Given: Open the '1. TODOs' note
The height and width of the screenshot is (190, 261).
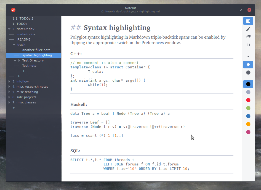Looking at the screenshot, I should click(20, 24).
